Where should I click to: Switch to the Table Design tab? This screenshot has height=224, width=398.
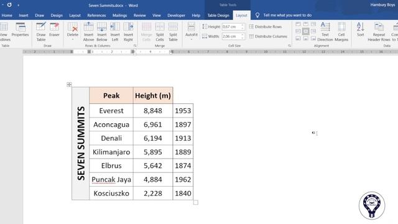tap(218, 15)
